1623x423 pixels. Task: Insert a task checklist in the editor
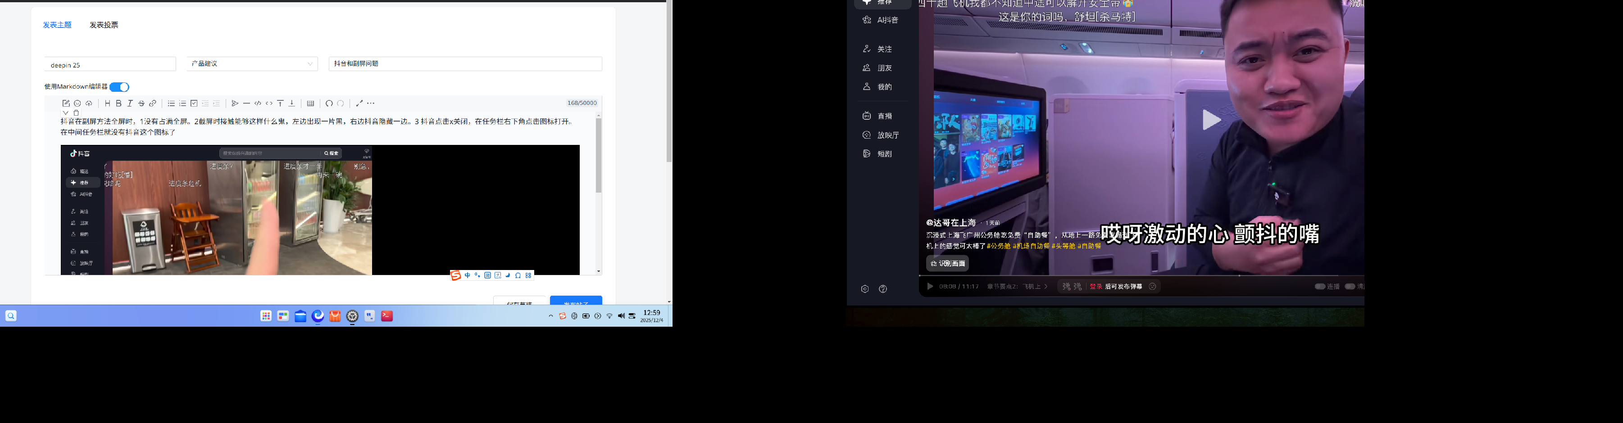pyautogui.click(x=193, y=103)
